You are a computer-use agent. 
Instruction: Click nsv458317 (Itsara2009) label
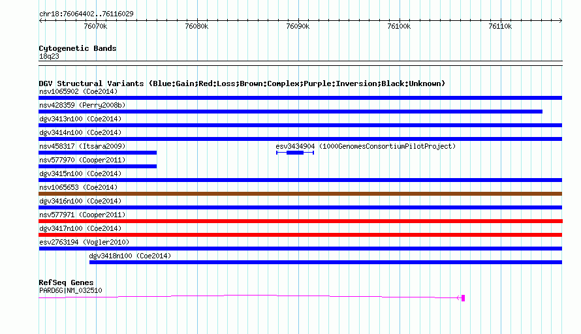(82, 146)
